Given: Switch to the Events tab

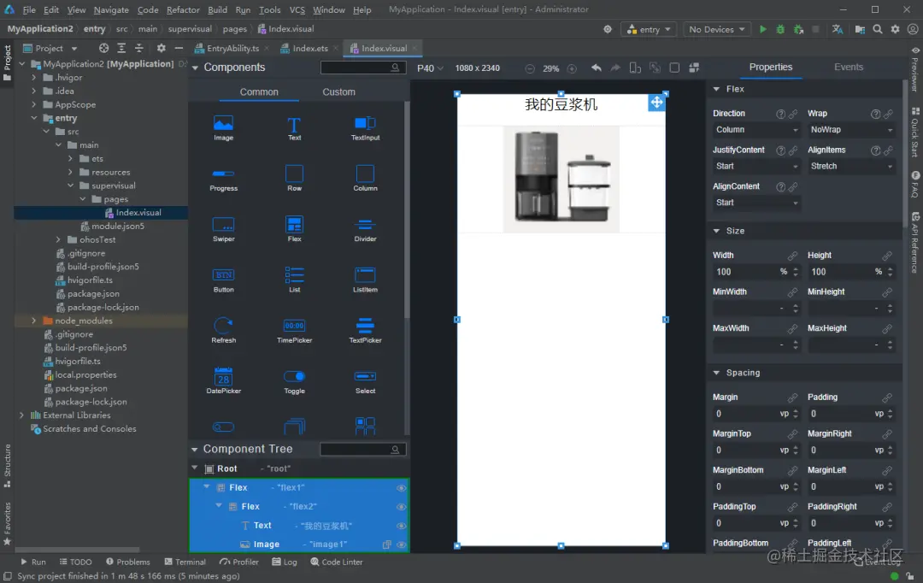Looking at the screenshot, I should (x=848, y=68).
